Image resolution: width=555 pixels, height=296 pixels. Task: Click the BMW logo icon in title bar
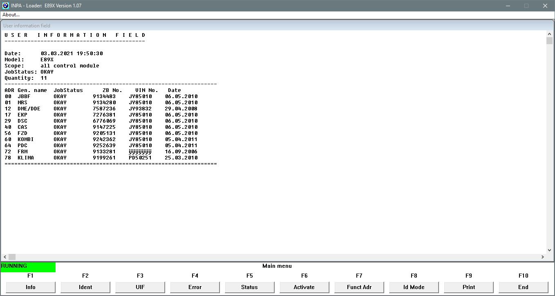pos(6,6)
